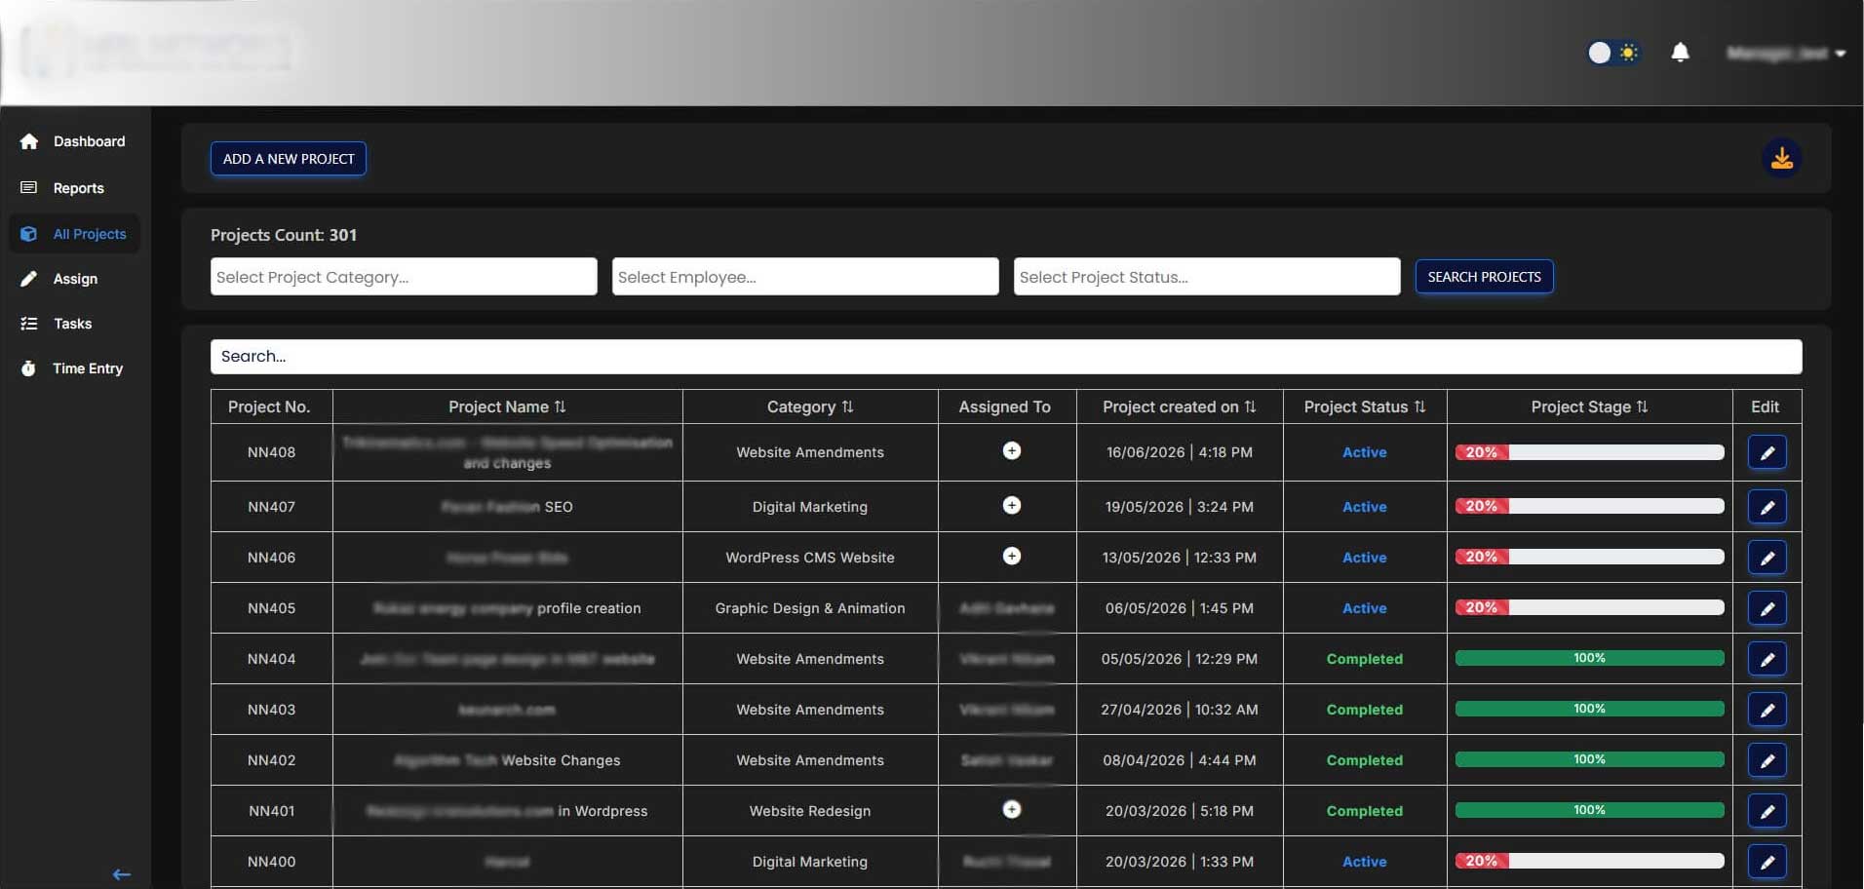Click the plus icon in NN401 row
This screenshot has width=1864, height=889.
point(1012,809)
